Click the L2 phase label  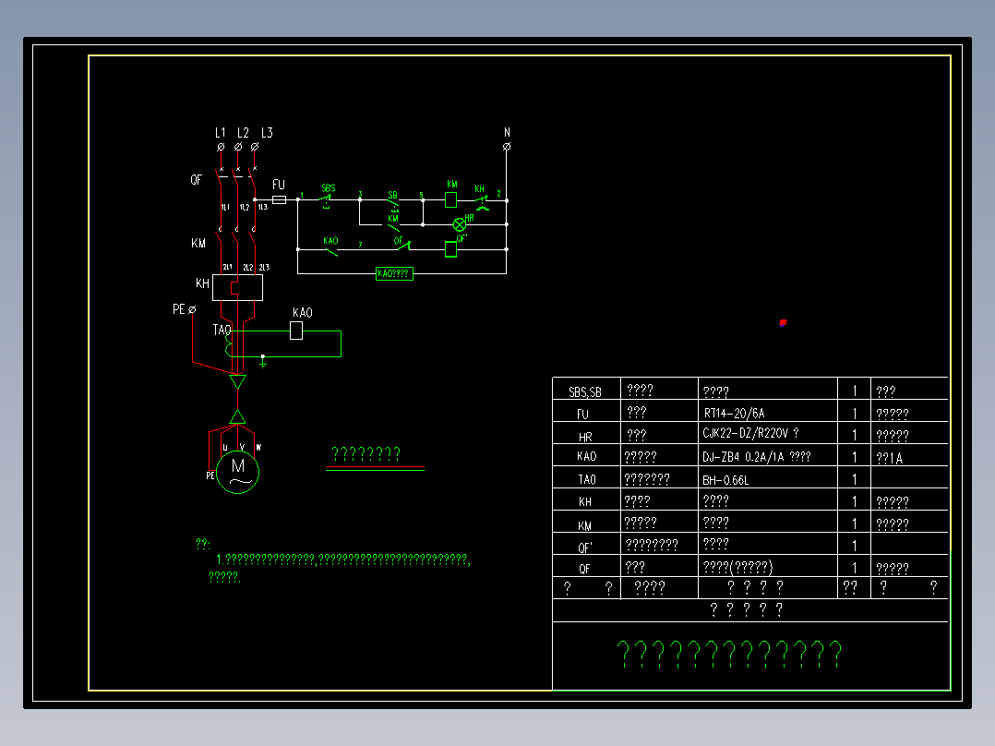coord(243,133)
